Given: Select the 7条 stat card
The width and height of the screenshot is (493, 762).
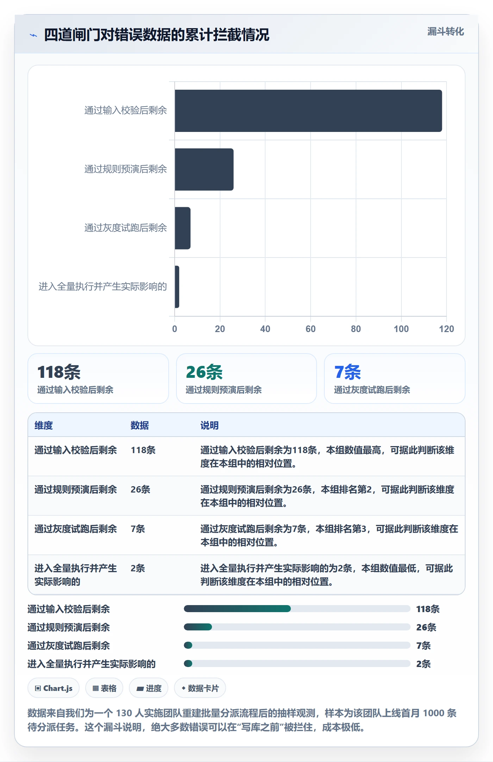Looking at the screenshot, I should [395, 379].
